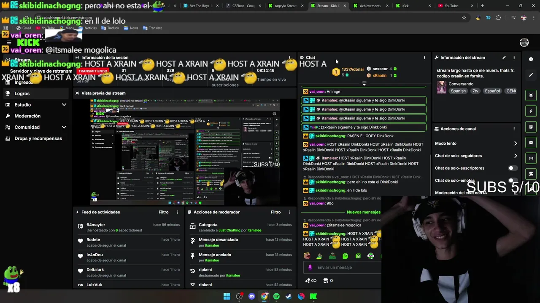Click user avatar at top right of dashboard
This screenshot has height=303, width=540.
click(524, 43)
